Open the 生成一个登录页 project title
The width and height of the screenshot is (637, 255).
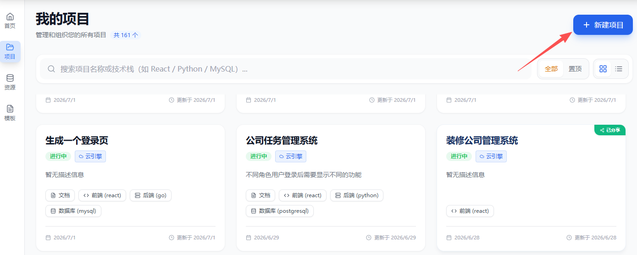(77, 140)
